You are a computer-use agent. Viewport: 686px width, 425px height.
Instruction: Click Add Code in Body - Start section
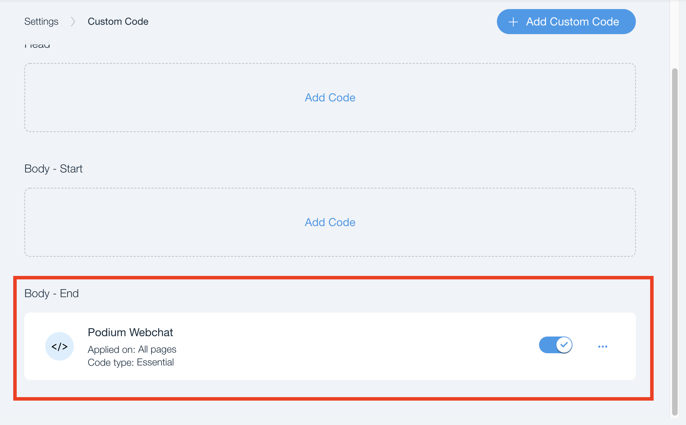pos(330,222)
